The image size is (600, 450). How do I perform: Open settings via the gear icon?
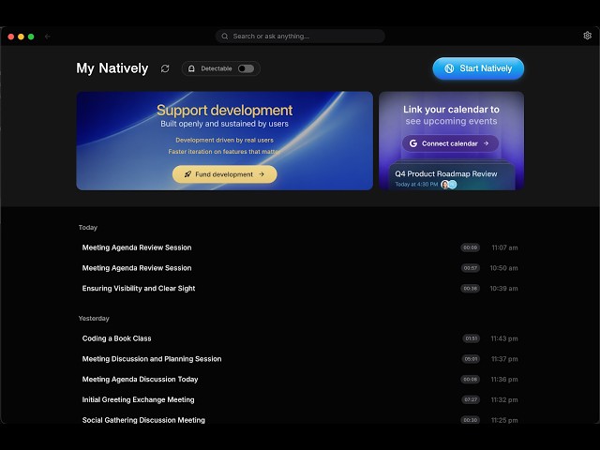(x=588, y=36)
